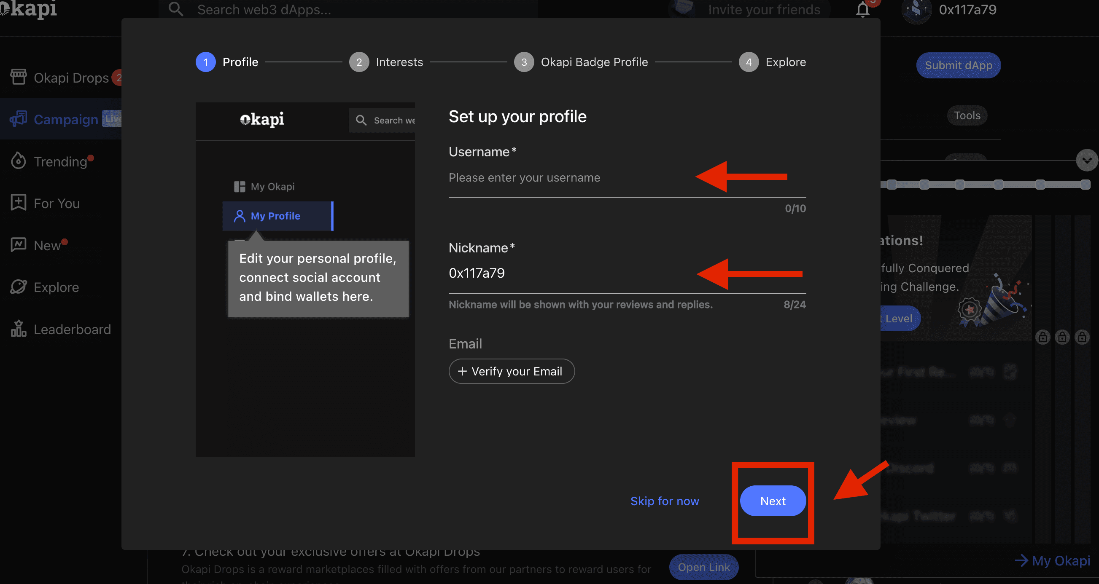Click the nickname helper text about reviews
The height and width of the screenshot is (584, 1099).
[581, 305]
